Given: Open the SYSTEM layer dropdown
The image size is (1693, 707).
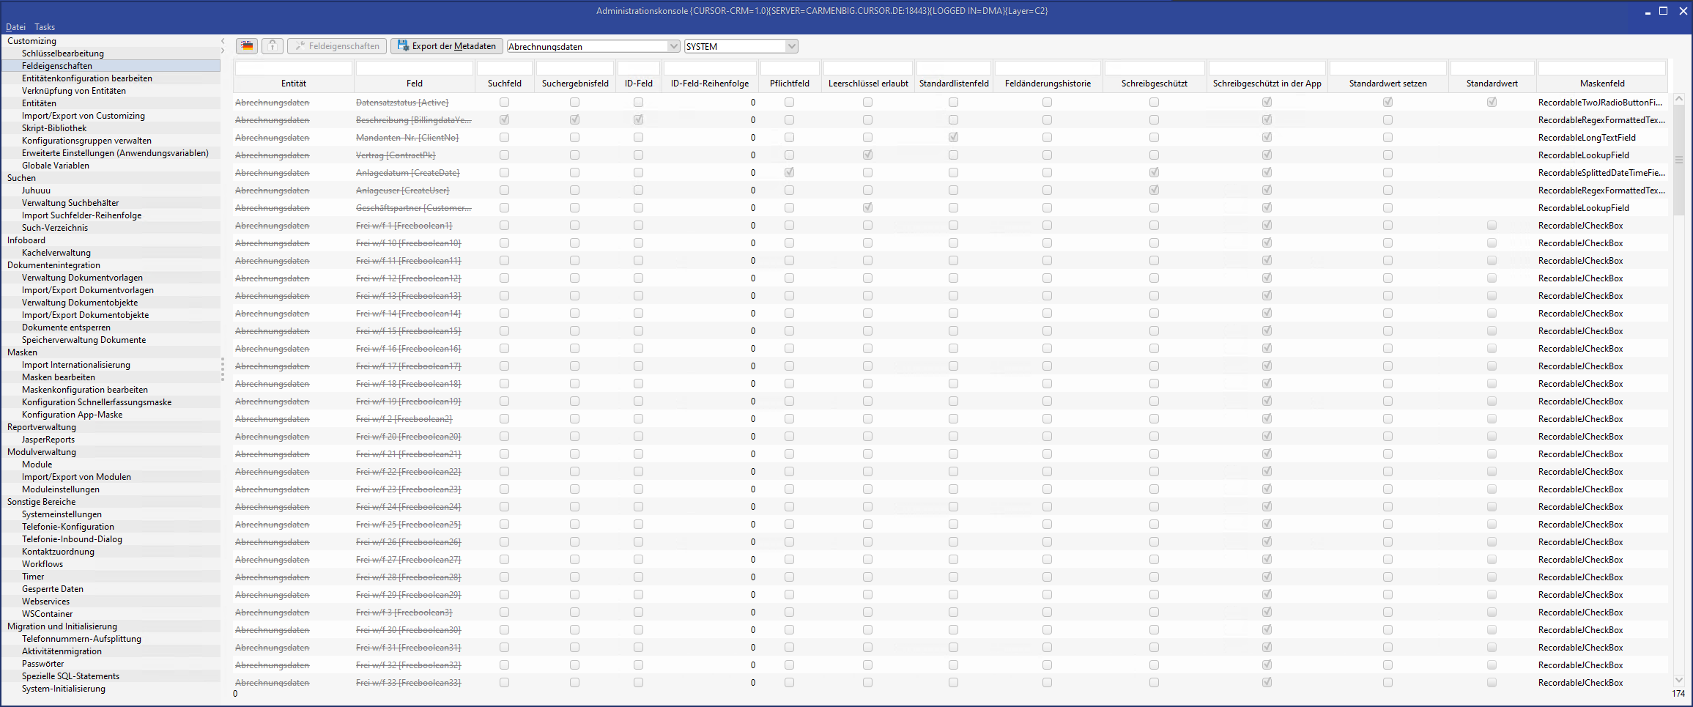Looking at the screenshot, I should click(791, 46).
